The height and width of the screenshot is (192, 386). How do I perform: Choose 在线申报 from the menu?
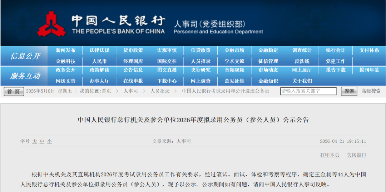tap(133, 81)
